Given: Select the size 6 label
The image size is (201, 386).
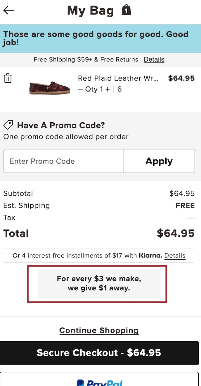Looking at the screenshot, I should point(119,89).
